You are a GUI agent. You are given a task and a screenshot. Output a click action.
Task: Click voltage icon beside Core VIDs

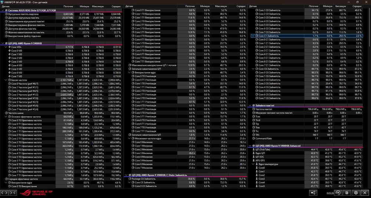10,47
